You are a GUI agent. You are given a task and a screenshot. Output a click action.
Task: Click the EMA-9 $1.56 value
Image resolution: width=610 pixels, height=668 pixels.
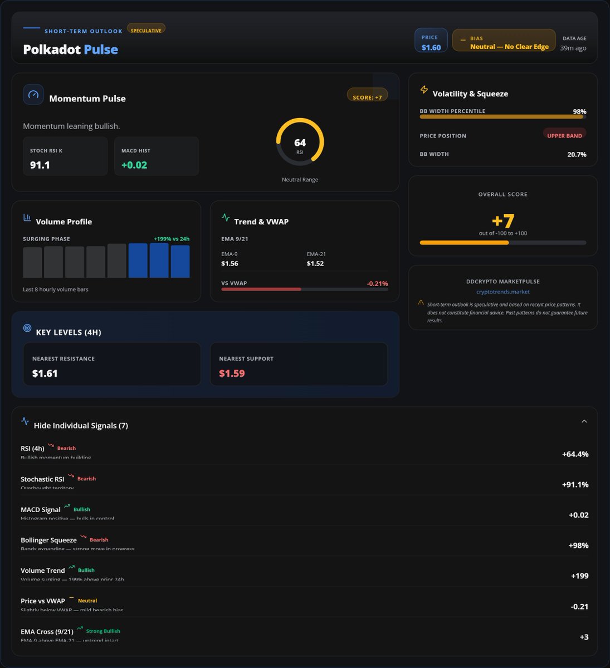[230, 264]
